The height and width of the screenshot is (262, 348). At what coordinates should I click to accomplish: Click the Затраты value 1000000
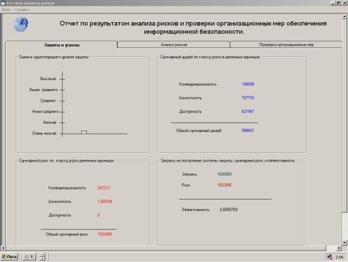[x=224, y=174]
